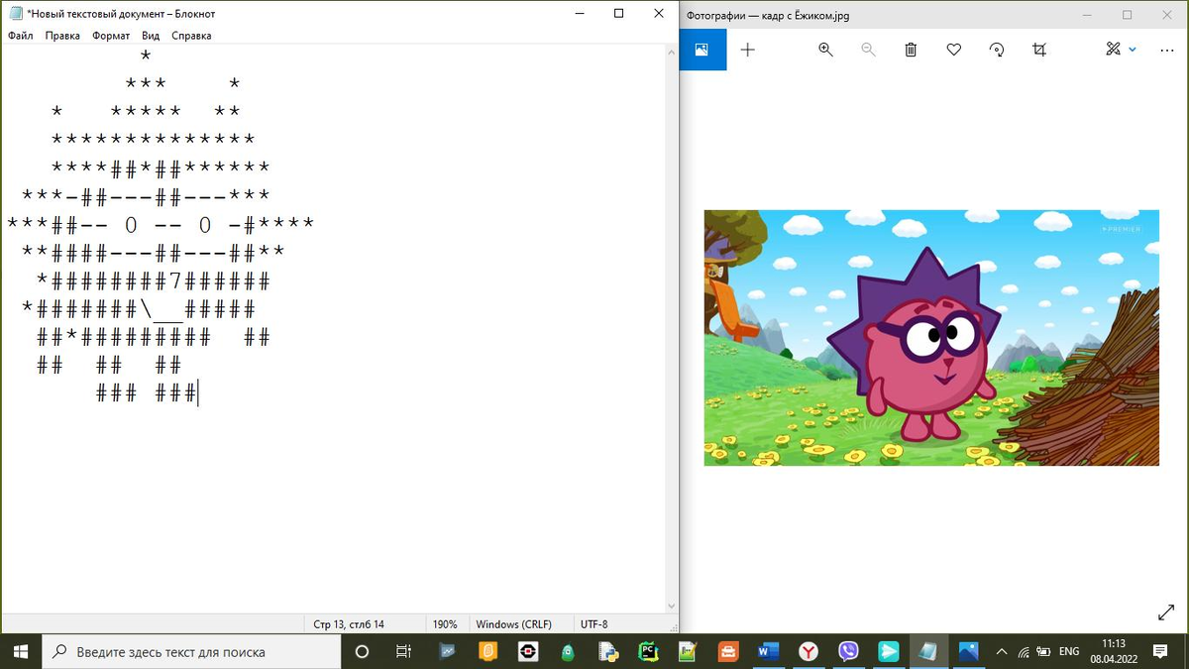Image resolution: width=1189 pixels, height=669 pixels.
Task: Open battery status tray icon
Action: 1043,651
